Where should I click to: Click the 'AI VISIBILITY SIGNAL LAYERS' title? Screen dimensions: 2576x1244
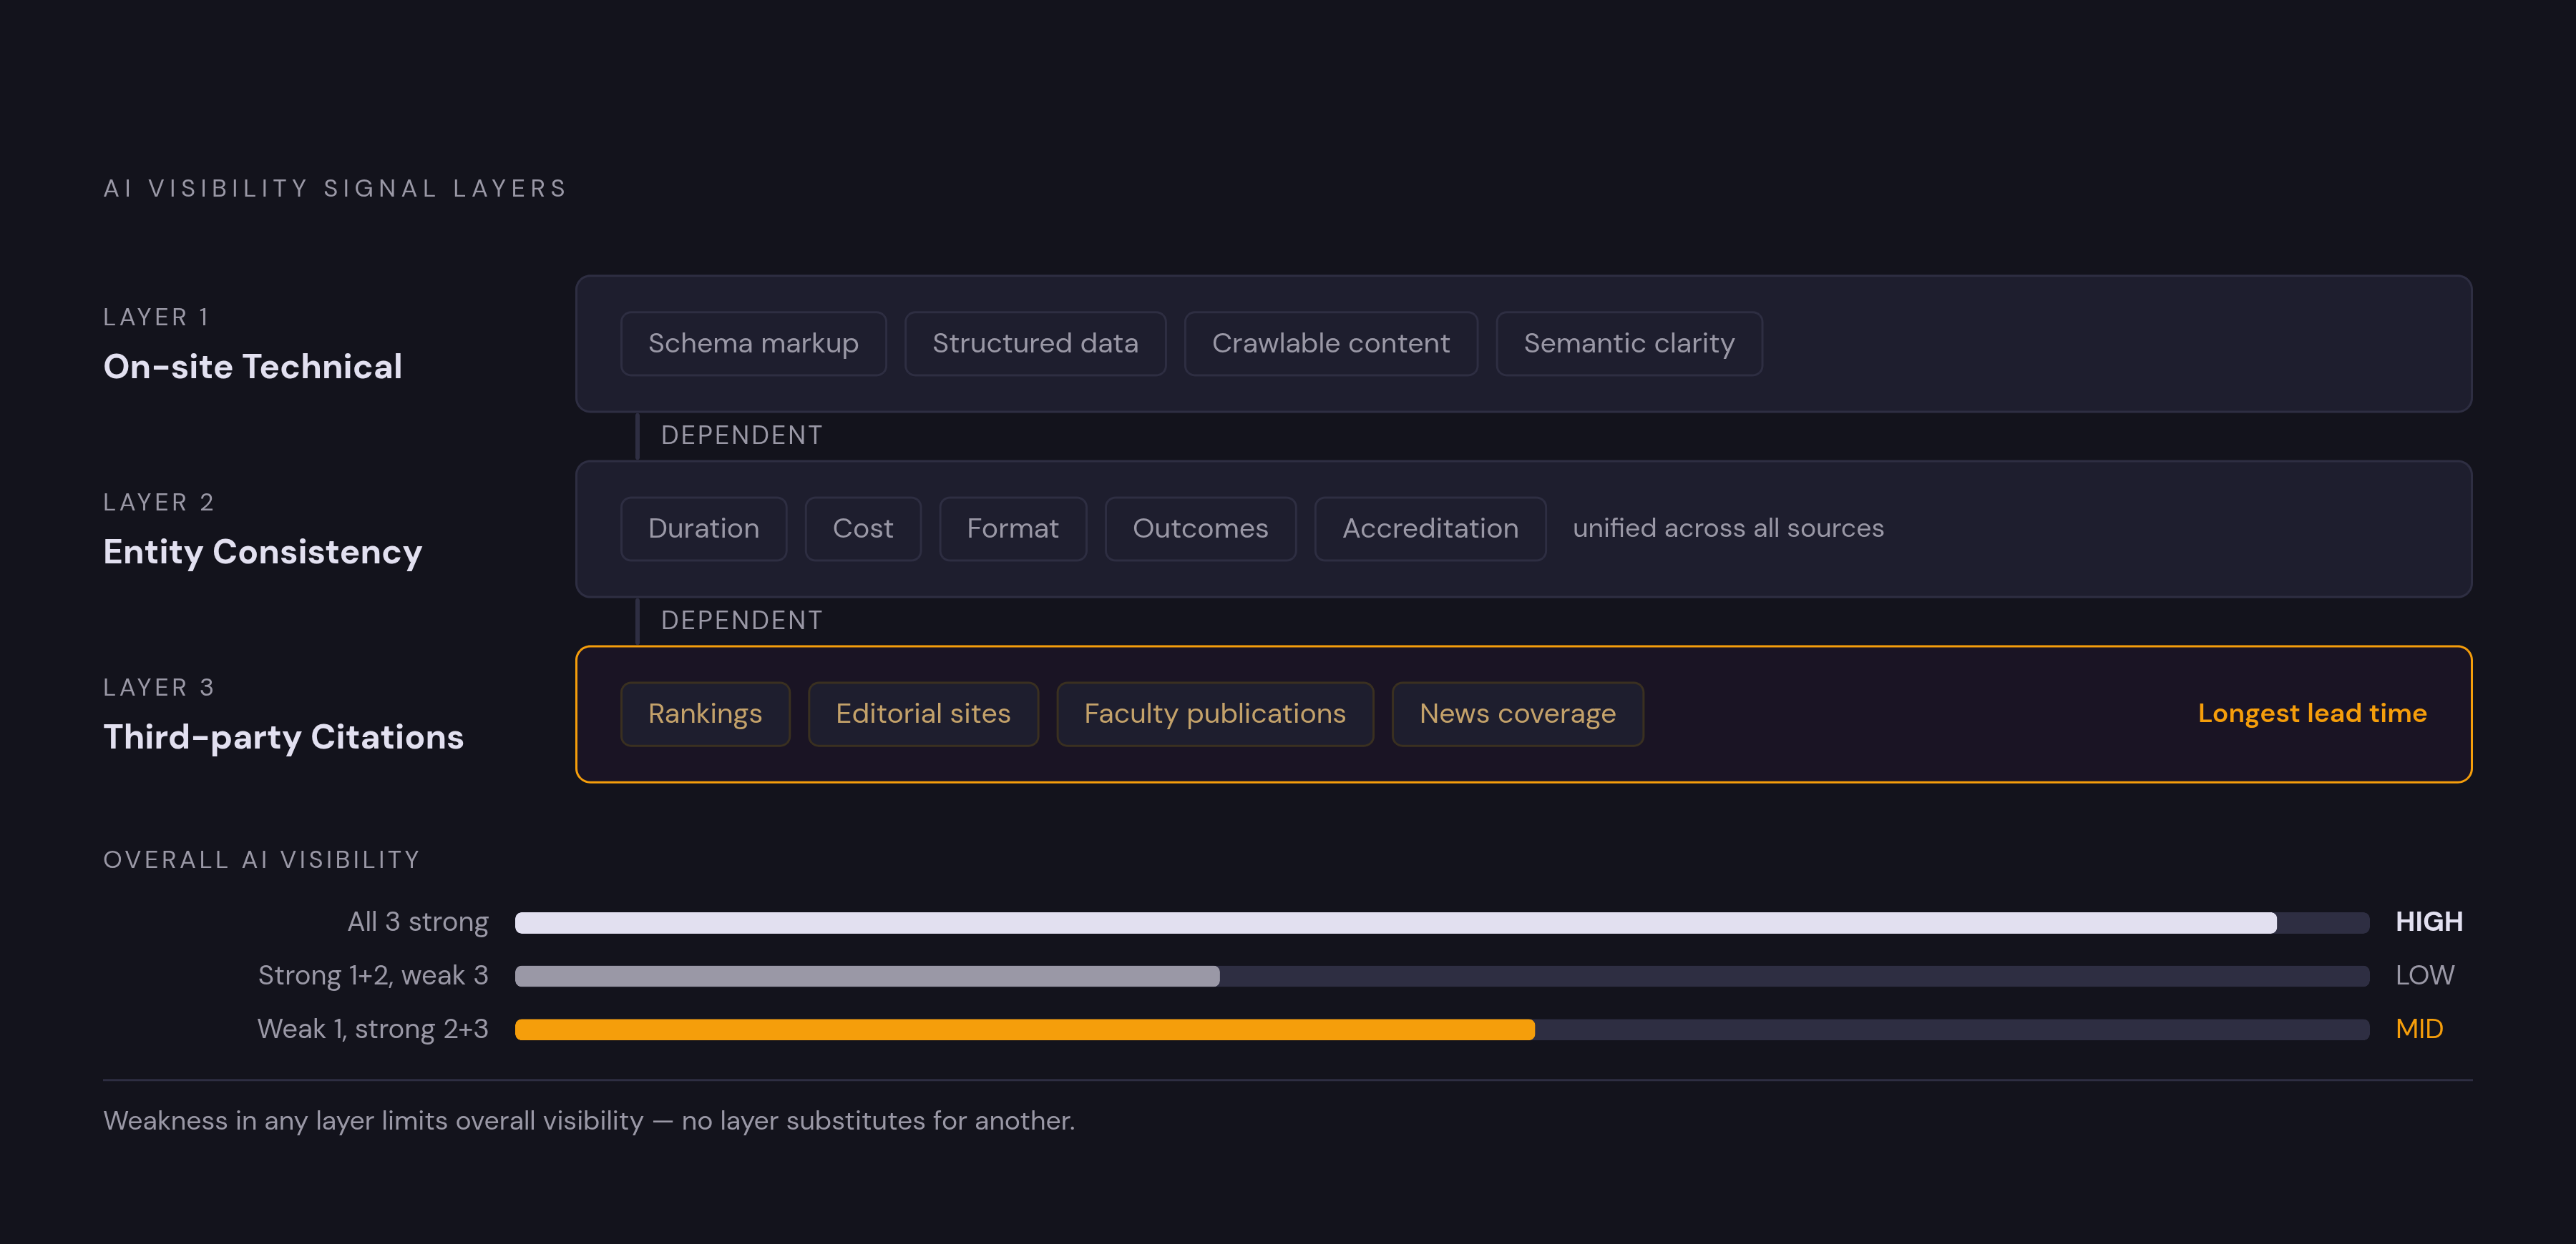click(x=335, y=189)
